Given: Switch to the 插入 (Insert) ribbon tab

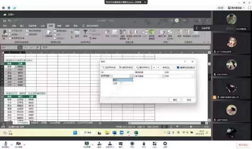Looking at the screenshot, I should coord(22,26).
